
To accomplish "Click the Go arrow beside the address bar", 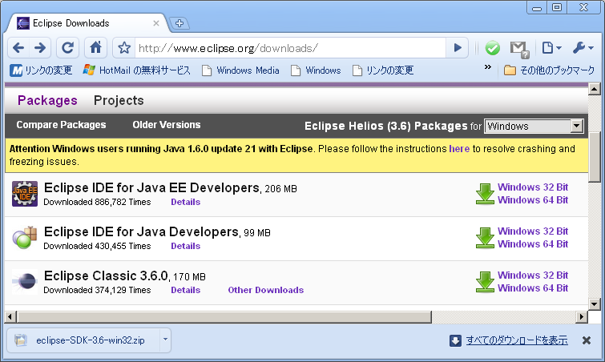I will tap(458, 48).
